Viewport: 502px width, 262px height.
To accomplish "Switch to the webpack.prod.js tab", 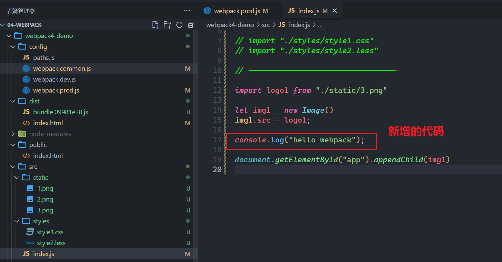I will (x=241, y=11).
